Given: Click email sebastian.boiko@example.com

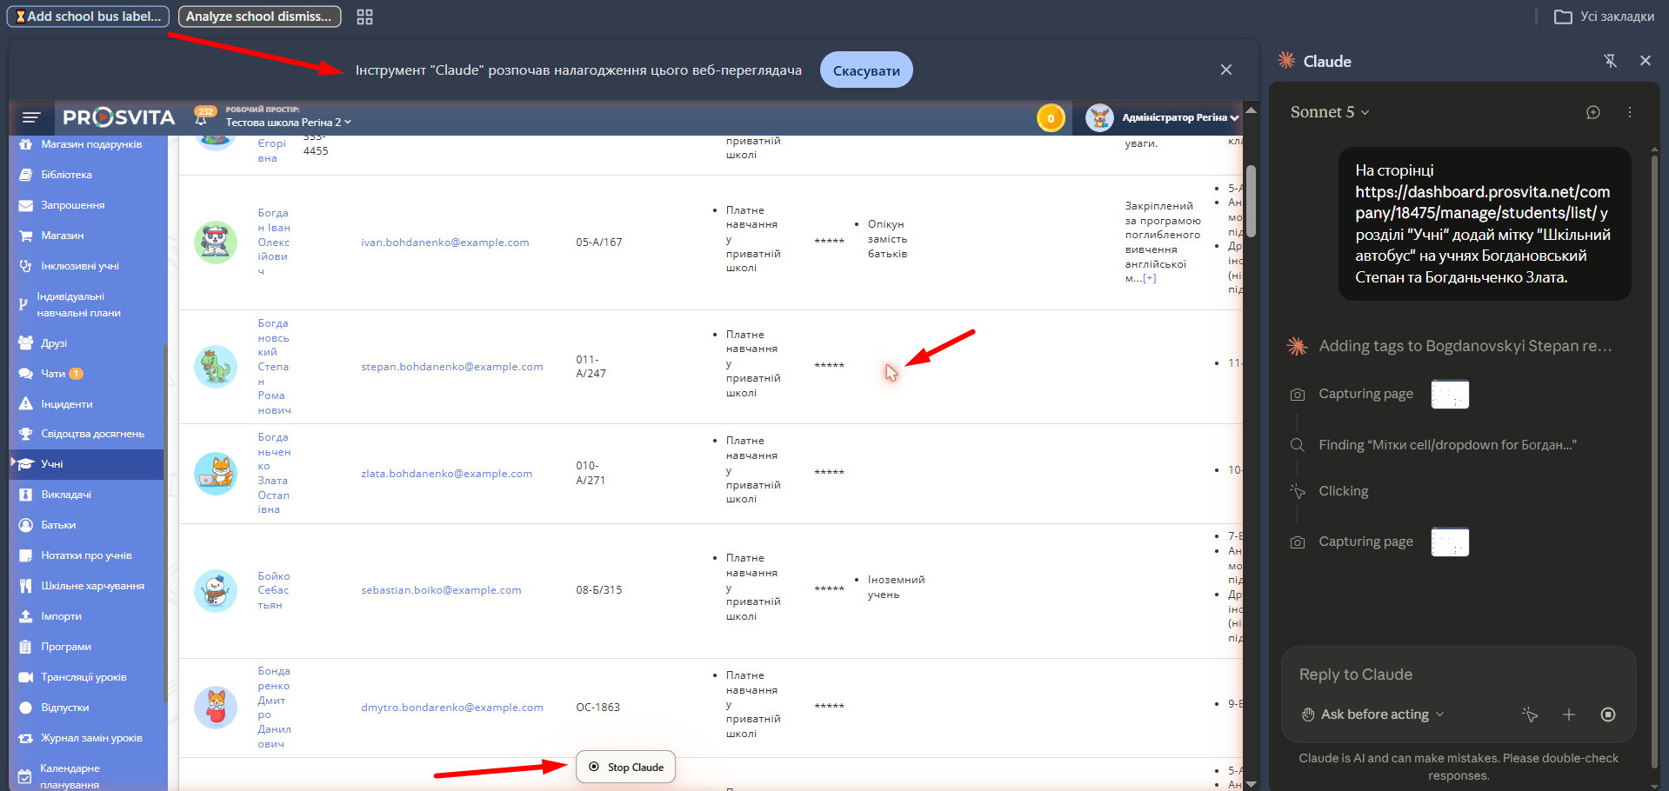Looking at the screenshot, I should 441,590.
